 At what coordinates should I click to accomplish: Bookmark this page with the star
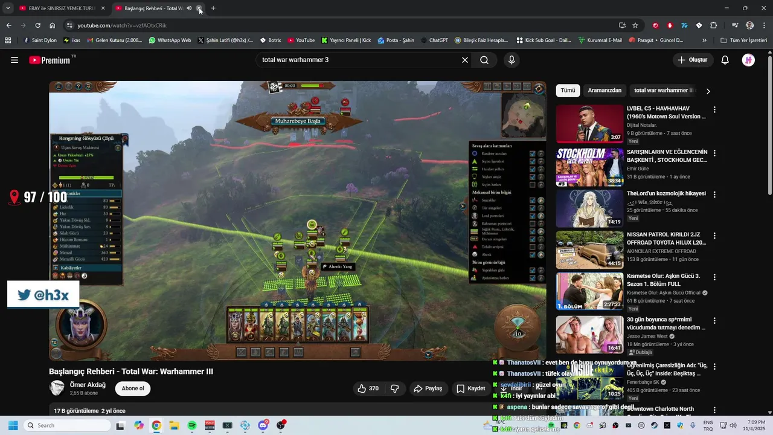point(635,25)
